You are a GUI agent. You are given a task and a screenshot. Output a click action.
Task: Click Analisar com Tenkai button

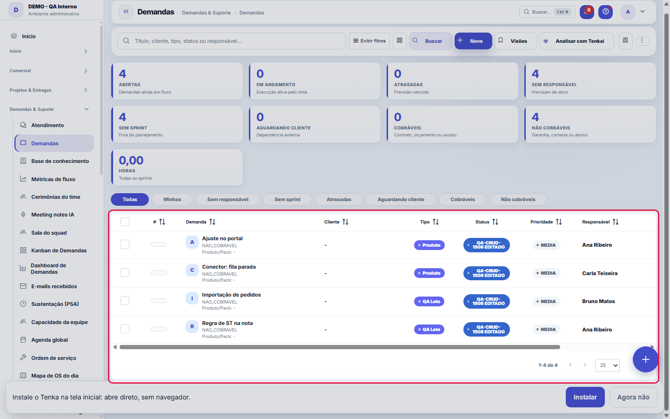coord(576,41)
